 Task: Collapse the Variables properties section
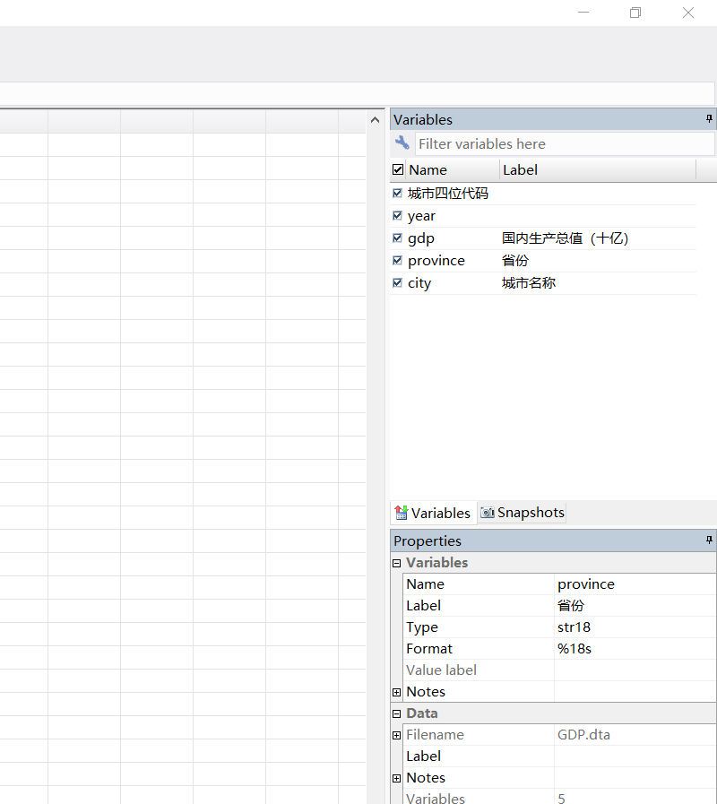pos(397,563)
